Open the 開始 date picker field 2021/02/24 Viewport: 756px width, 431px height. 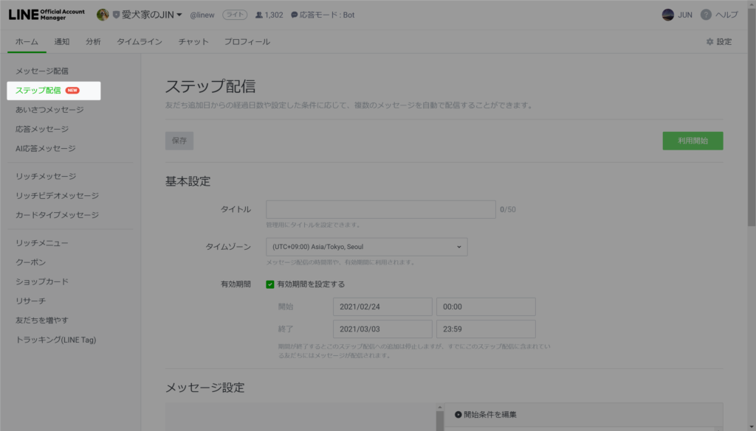382,306
